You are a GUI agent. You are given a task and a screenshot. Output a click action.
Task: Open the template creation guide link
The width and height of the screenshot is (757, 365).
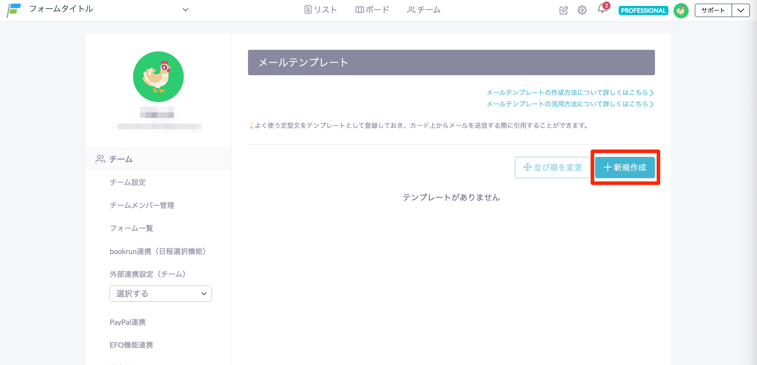click(x=570, y=92)
